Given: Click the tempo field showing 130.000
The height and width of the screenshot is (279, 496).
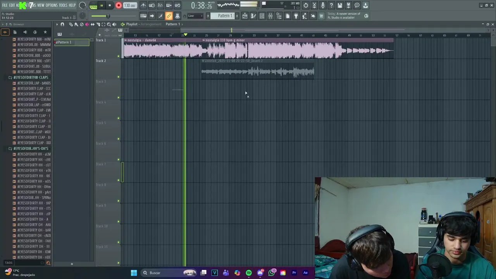Looking at the screenshot, I should tap(129, 5).
